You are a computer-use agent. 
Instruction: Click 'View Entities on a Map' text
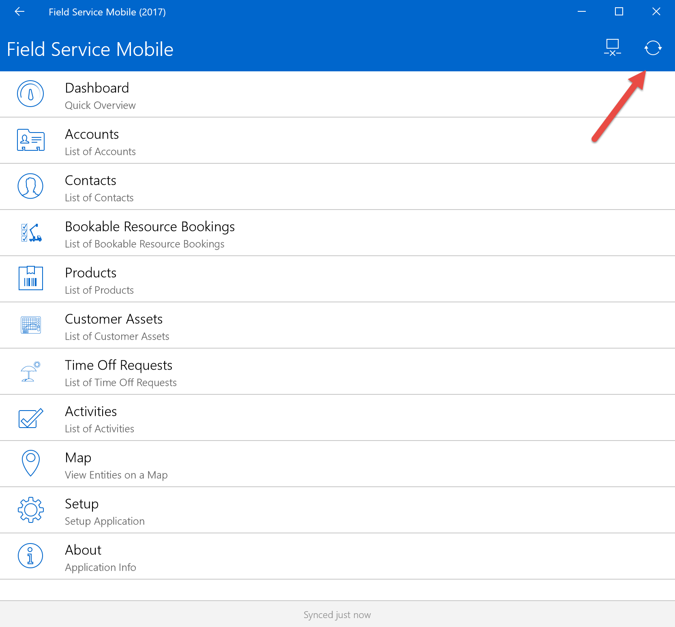[x=116, y=475]
